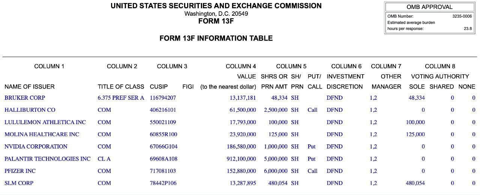Click the OMB Number 3235-0006

tap(462, 16)
